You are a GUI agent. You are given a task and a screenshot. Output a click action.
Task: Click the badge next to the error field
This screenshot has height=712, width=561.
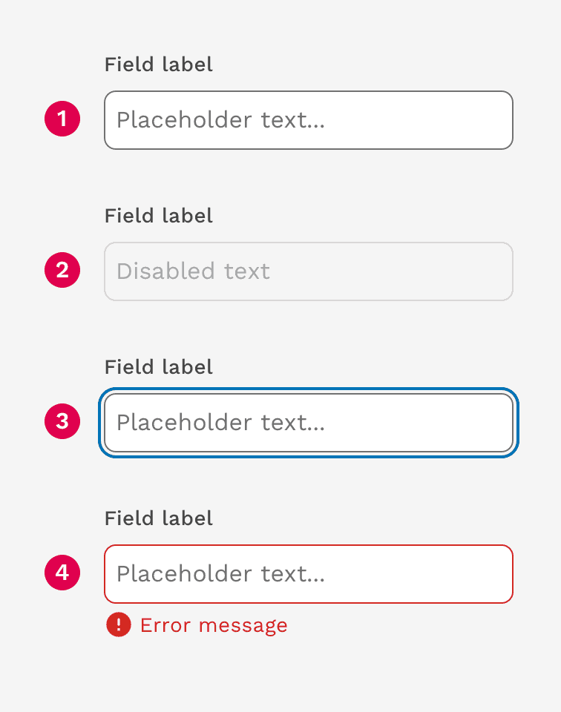point(62,573)
